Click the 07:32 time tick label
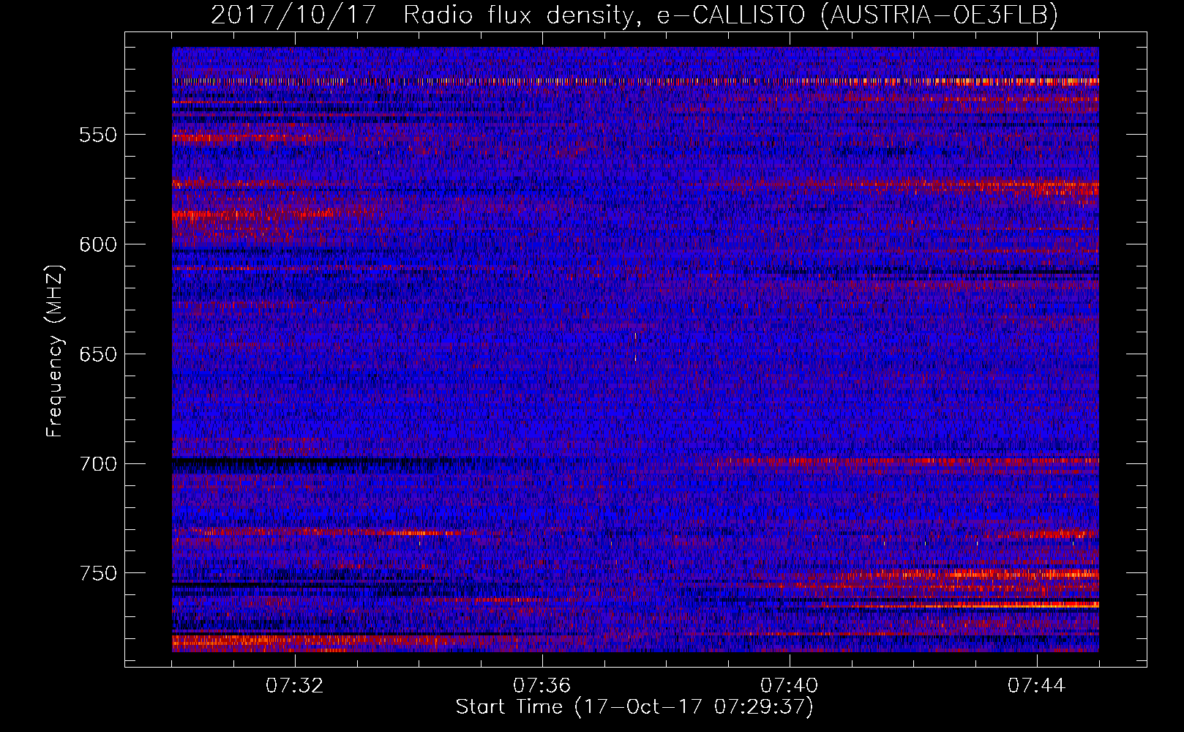Viewport: 1184px width, 732px height. coord(294,686)
